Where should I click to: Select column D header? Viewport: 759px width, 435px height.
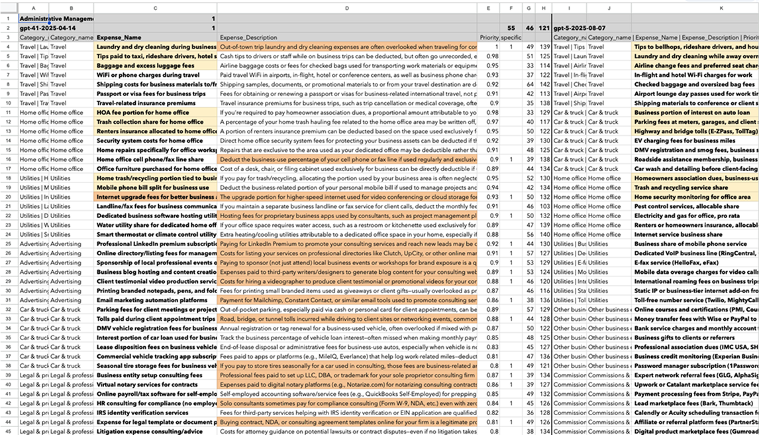point(347,8)
